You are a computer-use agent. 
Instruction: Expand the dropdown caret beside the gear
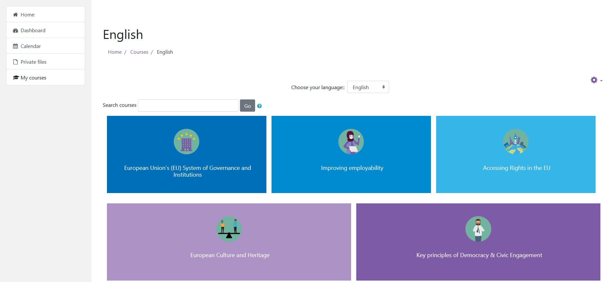[601, 81]
